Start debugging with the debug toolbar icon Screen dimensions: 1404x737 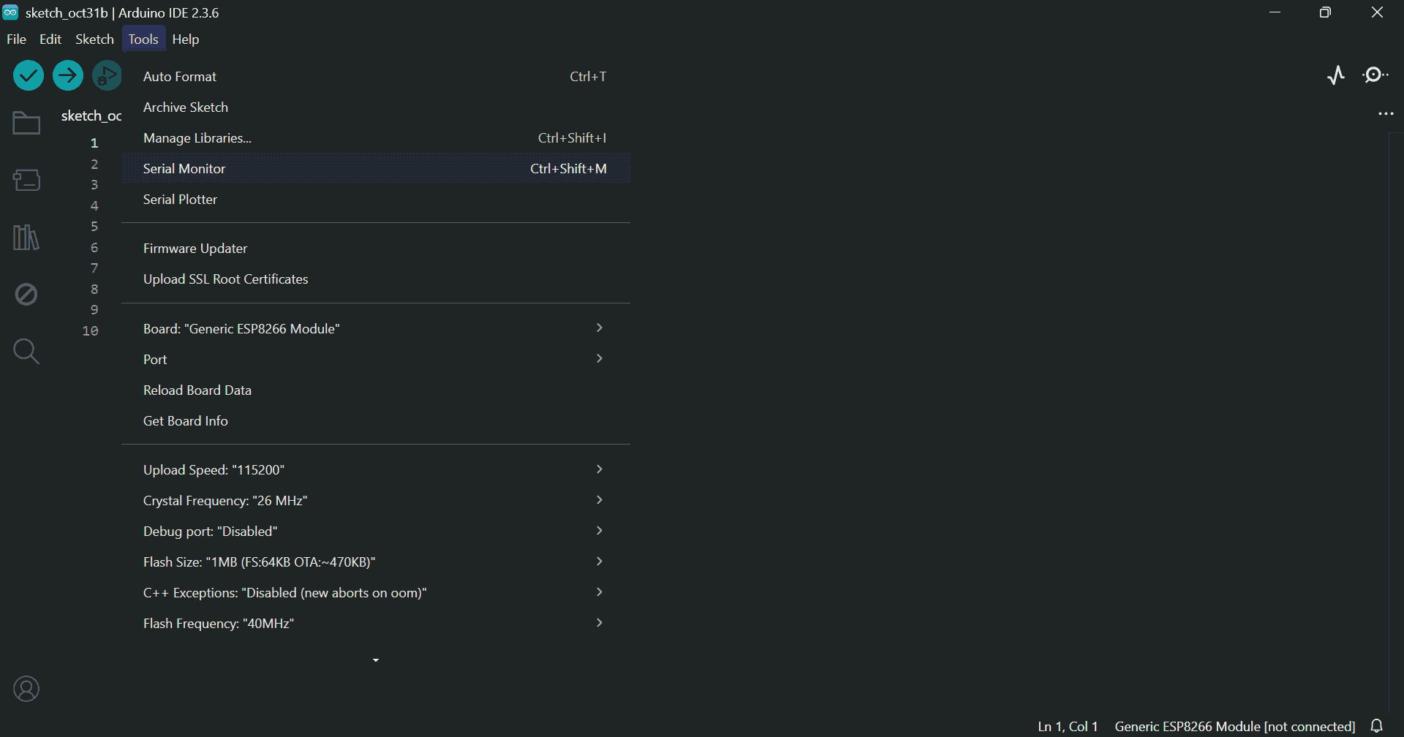tap(107, 75)
